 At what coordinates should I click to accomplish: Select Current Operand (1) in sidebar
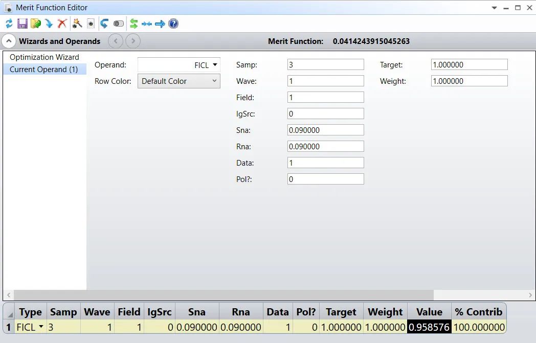coord(44,70)
